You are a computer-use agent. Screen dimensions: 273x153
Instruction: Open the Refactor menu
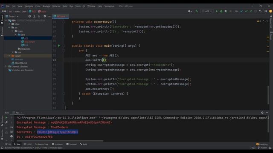click(x=56, y=6)
